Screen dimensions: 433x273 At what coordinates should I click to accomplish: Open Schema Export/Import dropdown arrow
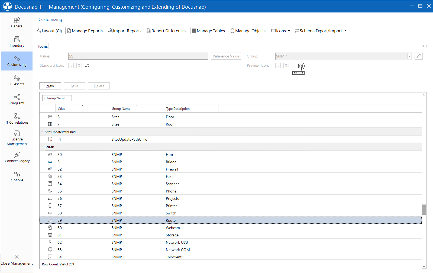(345, 31)
